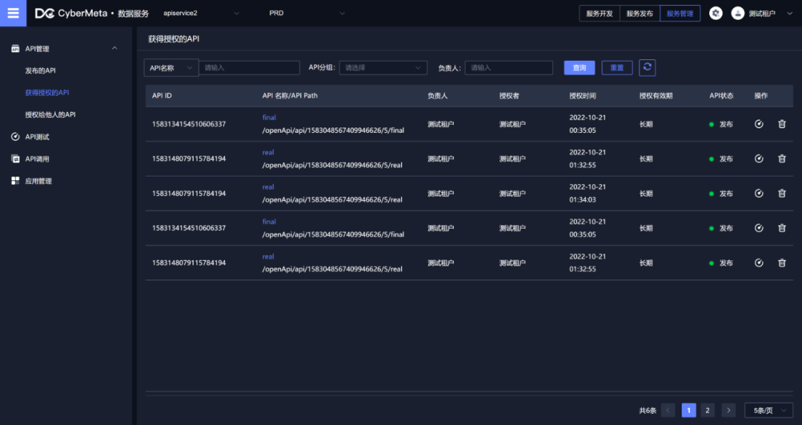Click the API状态 column header
Image resolution: width=802 pixels, height=425 pixels.
point(721,96)
